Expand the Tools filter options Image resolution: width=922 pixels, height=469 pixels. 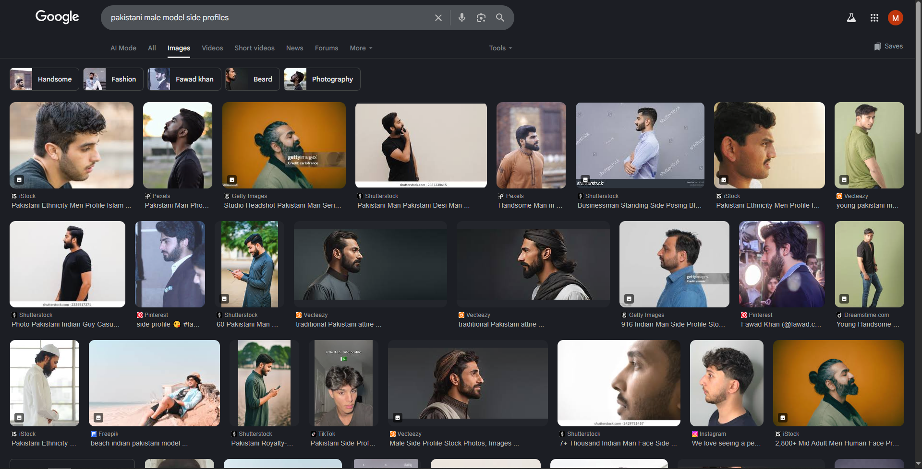[500, 48]
